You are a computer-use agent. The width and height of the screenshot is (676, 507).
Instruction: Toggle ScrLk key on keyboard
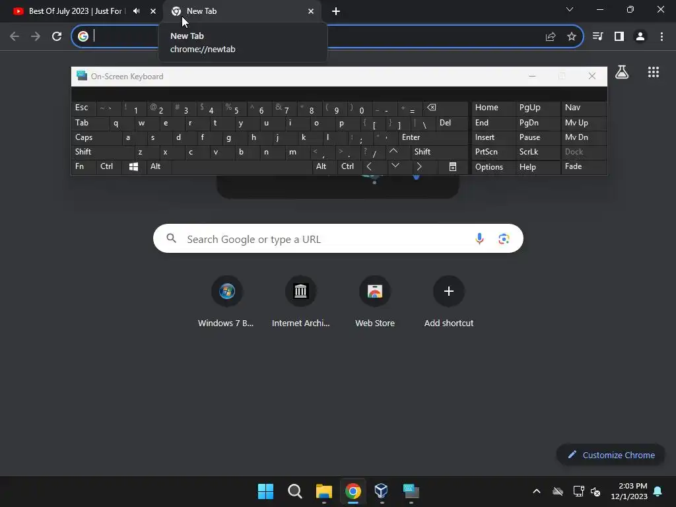tap(537, 152)
